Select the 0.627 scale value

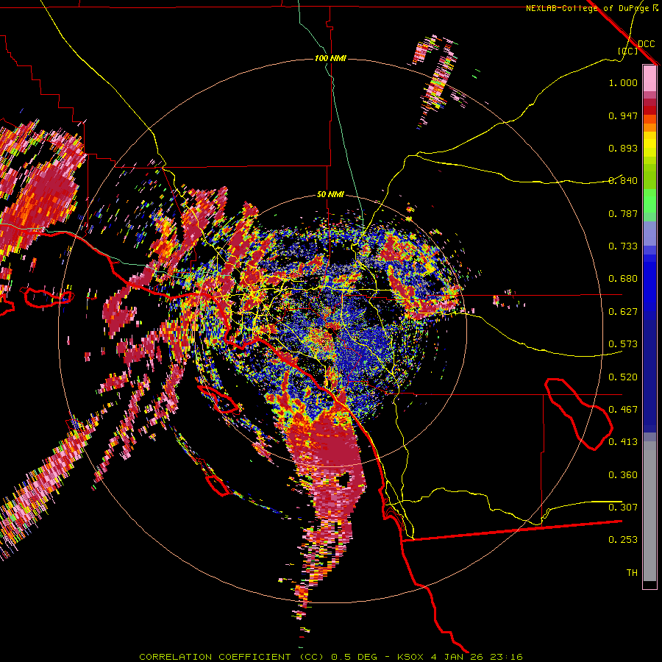pyautogui.click(x=623, y=312)
